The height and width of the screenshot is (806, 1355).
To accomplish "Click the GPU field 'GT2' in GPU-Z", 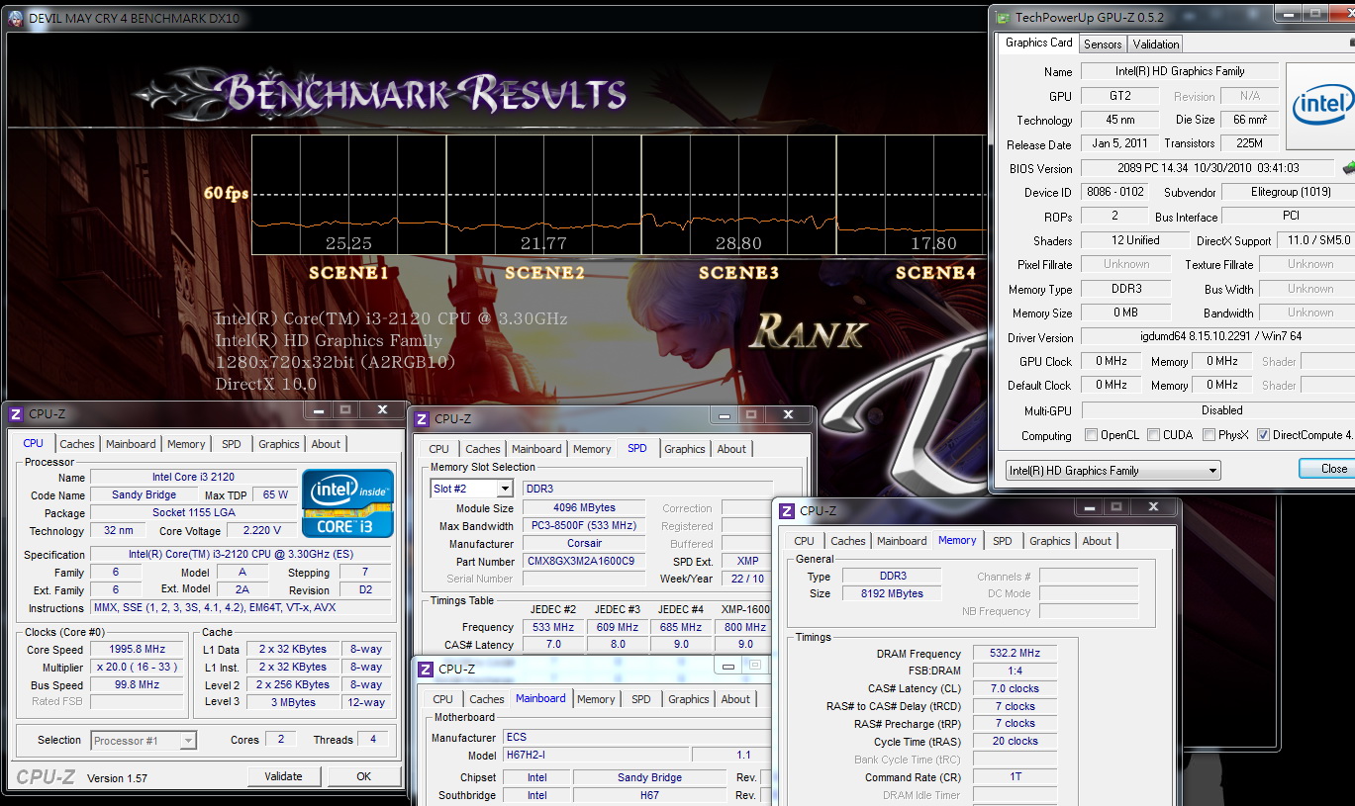I will (x=1119, y=96).
